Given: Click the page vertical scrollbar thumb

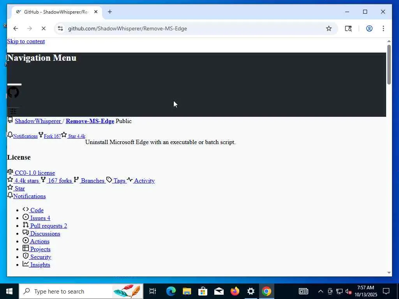Looking at the screenshot, I should [389, 65].
